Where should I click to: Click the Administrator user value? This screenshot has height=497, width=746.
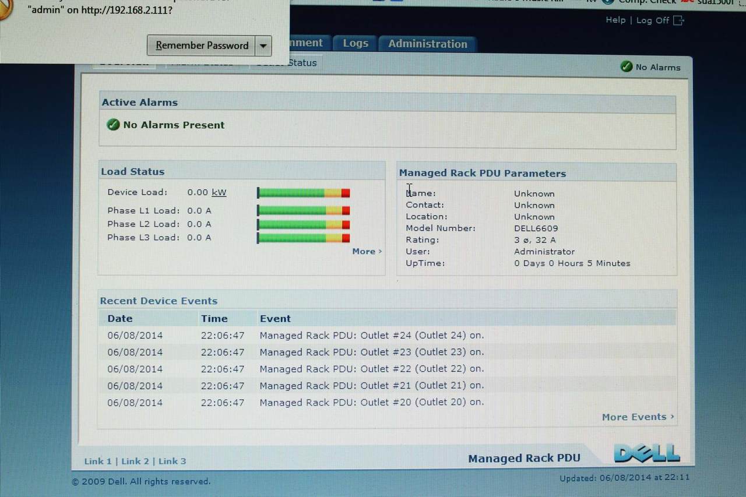[x=544, y=252]
